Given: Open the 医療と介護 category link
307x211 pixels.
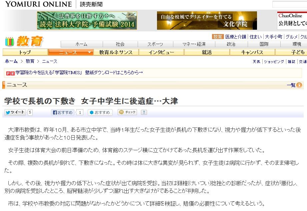Looking at the screenshot, I should (x=236, y=37).
